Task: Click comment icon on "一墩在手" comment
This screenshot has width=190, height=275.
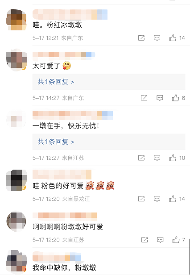Action: [157, 158]
